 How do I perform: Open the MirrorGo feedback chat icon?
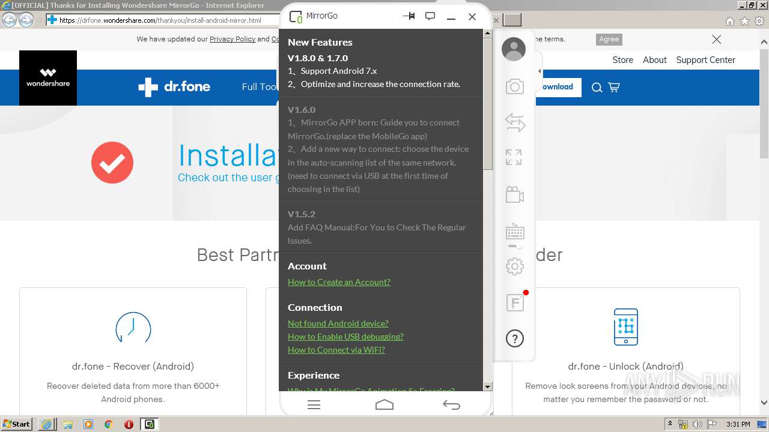click(430, 16)
